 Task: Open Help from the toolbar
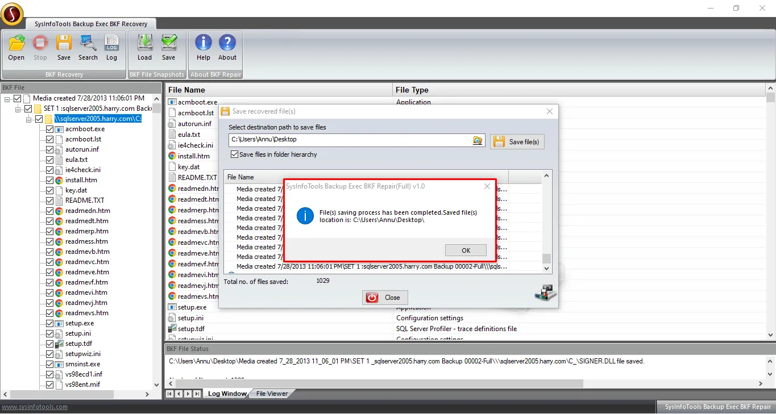coord(204,43)
